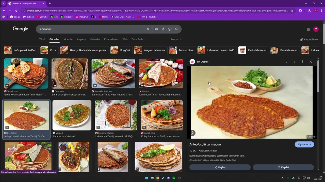The image size is (325, 182).
Task: Select the Lahmacun hamuru tarifi chip
Action: click(x=217, y=50)
